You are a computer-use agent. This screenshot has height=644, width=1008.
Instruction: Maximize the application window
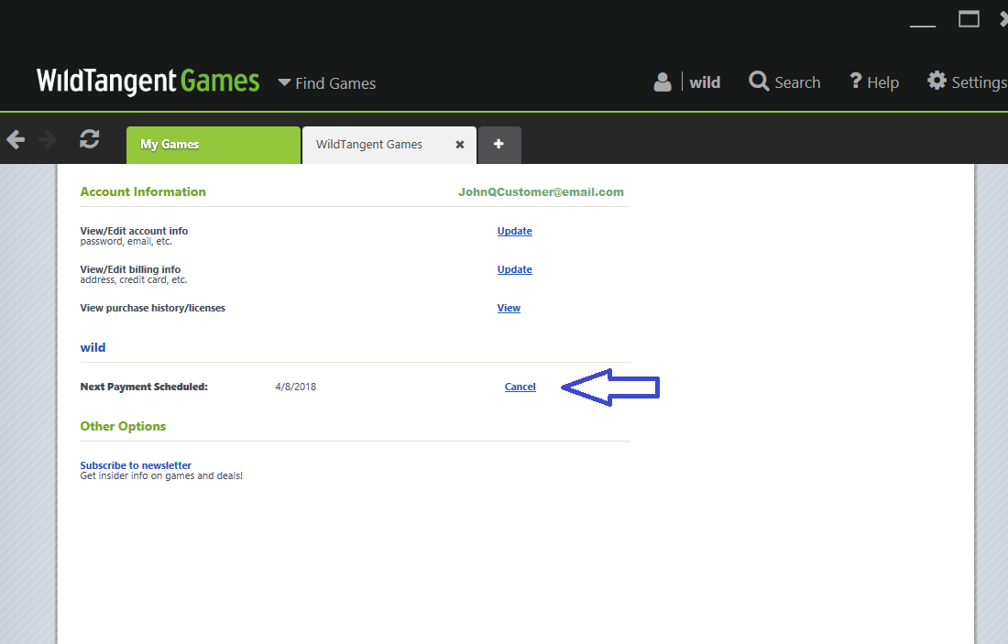tap(969, 19)
